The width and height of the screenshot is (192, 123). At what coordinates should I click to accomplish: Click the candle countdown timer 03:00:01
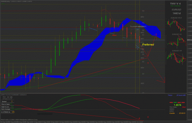(x=182, y=113)
